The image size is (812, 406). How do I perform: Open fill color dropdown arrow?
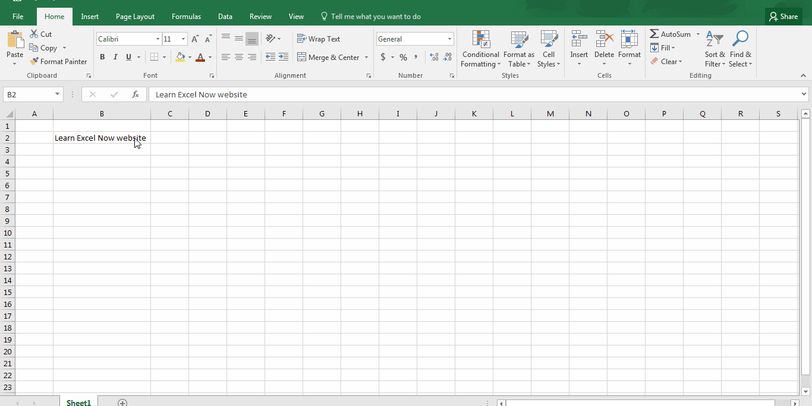tap(190, 58)
